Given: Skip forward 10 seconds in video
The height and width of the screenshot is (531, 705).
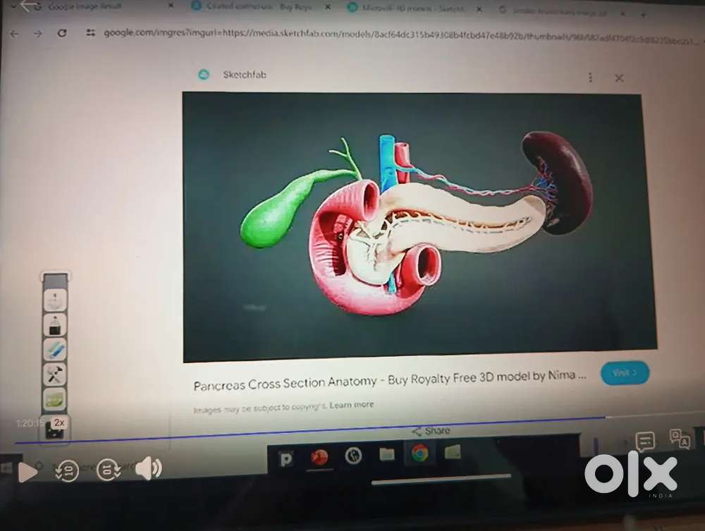Looking at the screenshot, I should click(x=109, y=470).
